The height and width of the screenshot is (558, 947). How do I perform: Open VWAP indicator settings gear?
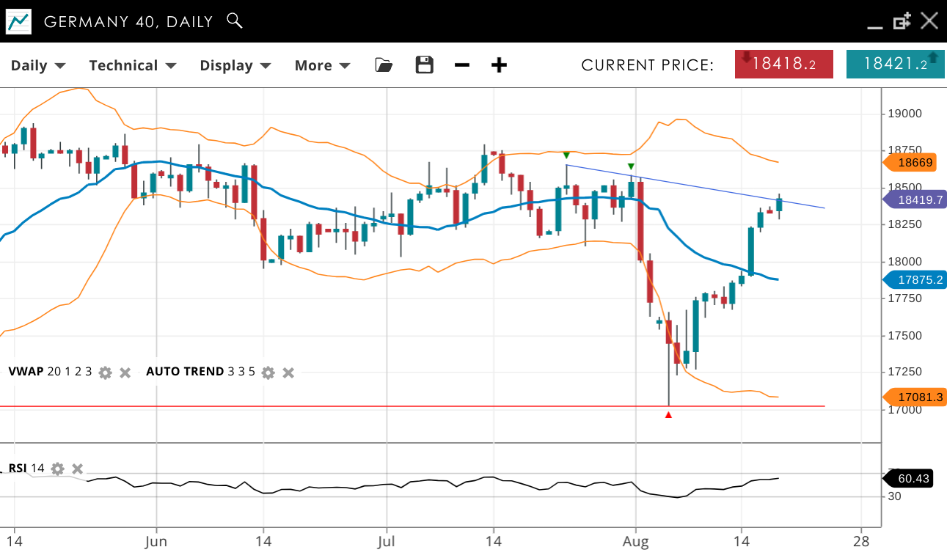(105, 372)
